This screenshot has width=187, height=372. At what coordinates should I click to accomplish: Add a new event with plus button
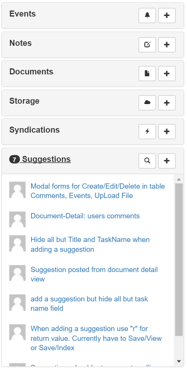[x=167, y=15]
